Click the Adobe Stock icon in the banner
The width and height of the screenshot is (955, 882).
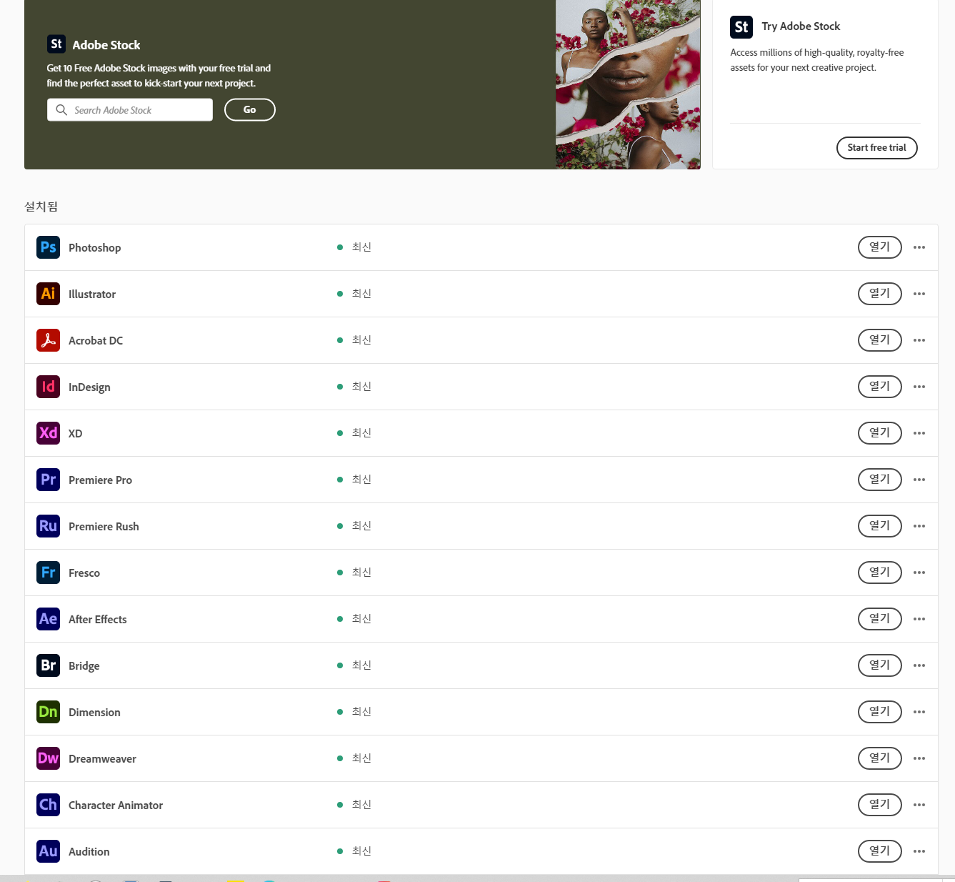tap(56, 44)
